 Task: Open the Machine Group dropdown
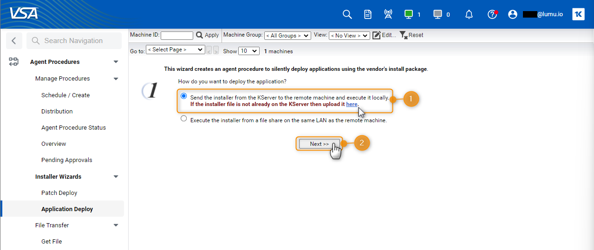[x=287, y=36]
